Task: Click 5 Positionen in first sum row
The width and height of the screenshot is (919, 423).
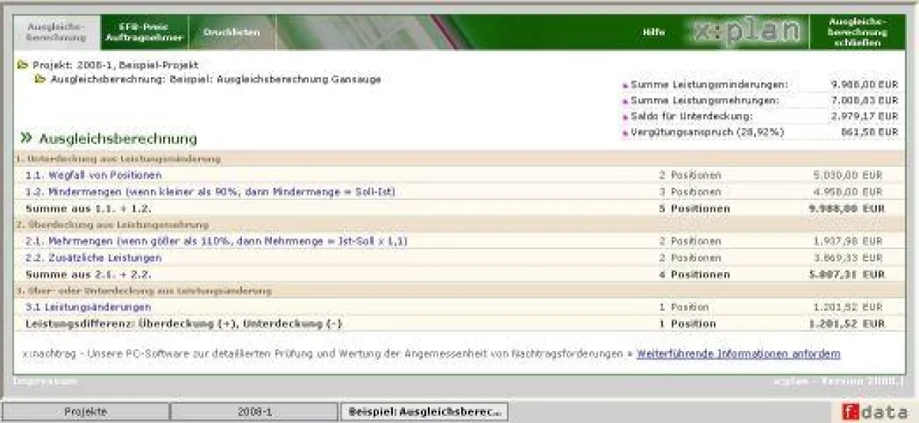Action: 694,208
